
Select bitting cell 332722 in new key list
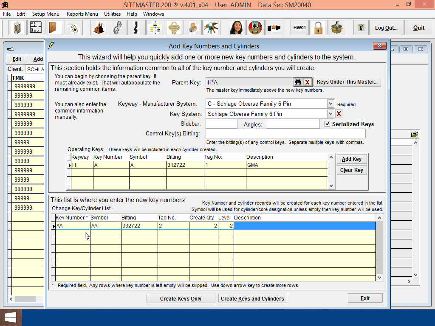click(139, 226)
